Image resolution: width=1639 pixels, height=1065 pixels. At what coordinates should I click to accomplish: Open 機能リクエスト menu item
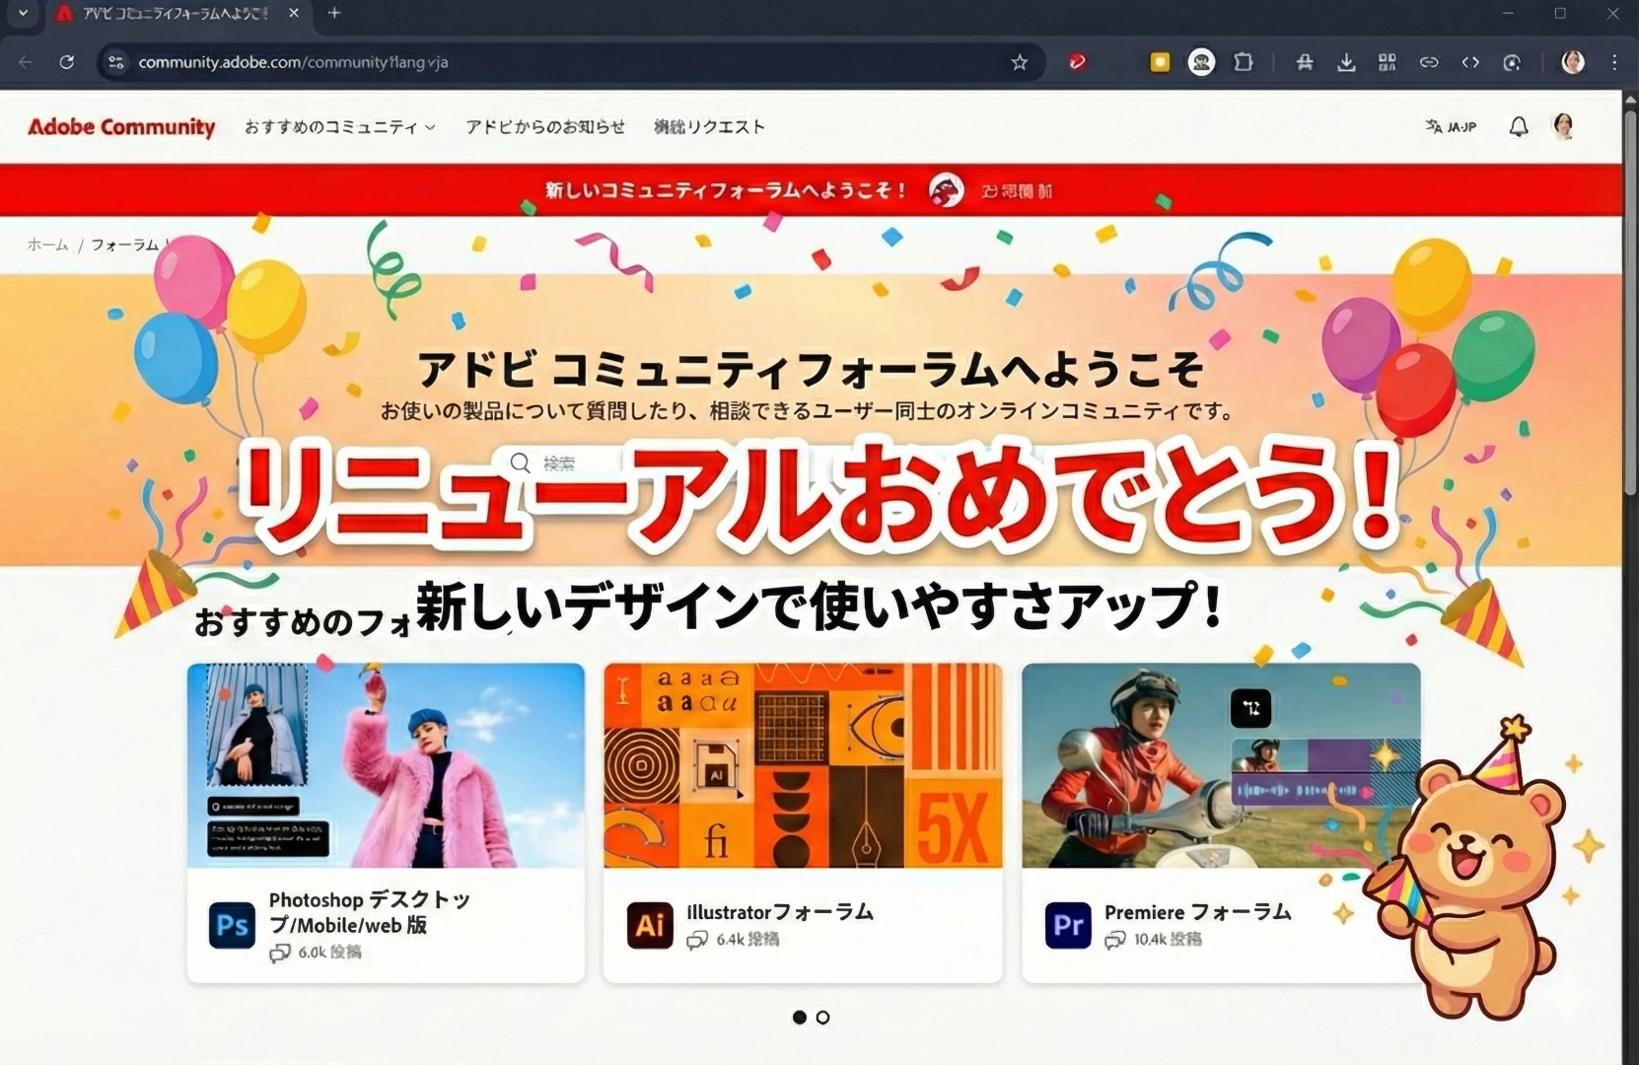[709, 126]
